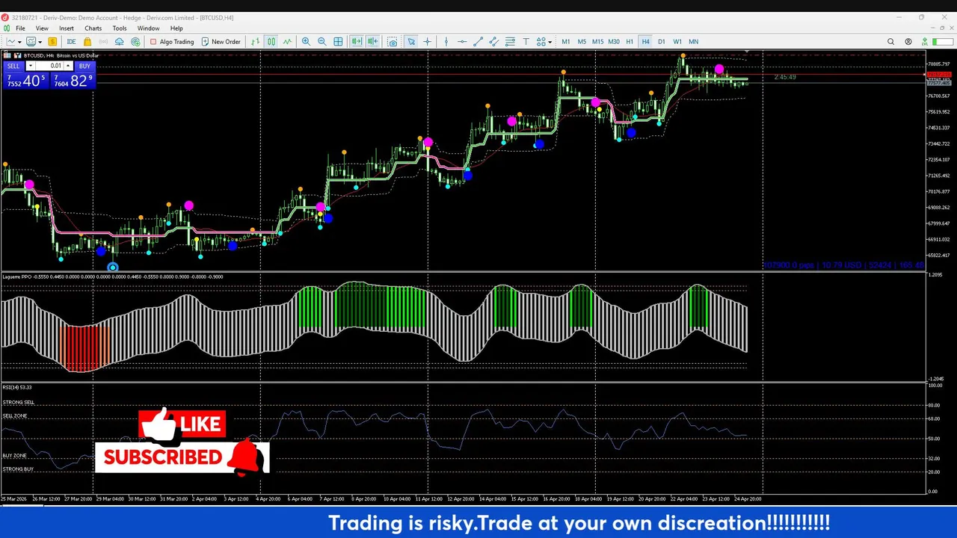Switch to line chart type
This screenshot has height=538, width=957.
pos(287,42)
